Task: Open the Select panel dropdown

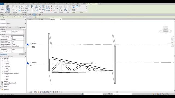Action: (2, 13)
